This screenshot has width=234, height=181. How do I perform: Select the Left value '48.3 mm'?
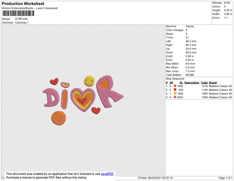click(191, 41)
